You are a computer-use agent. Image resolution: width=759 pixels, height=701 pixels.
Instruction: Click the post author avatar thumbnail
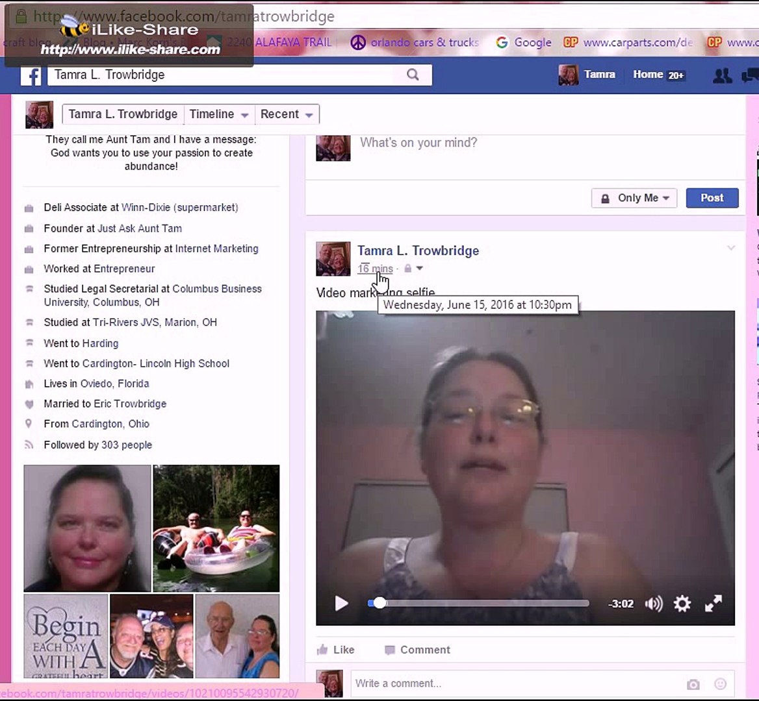coord(333,258)
